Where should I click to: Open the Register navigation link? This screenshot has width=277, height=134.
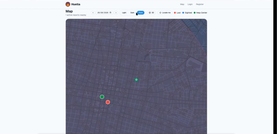[200, 4]
